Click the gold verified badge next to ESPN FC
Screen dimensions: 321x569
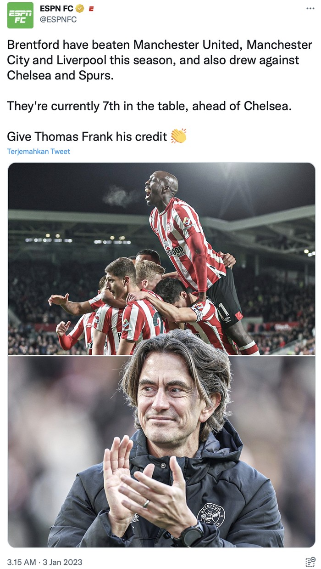pos(80,8)
